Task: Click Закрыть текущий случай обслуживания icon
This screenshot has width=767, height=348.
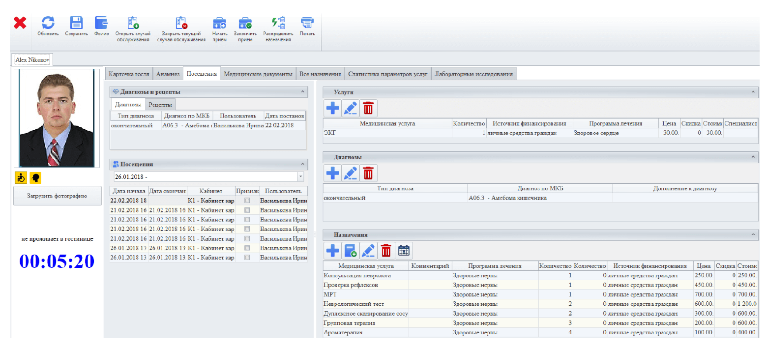Action: coord(181,23)
